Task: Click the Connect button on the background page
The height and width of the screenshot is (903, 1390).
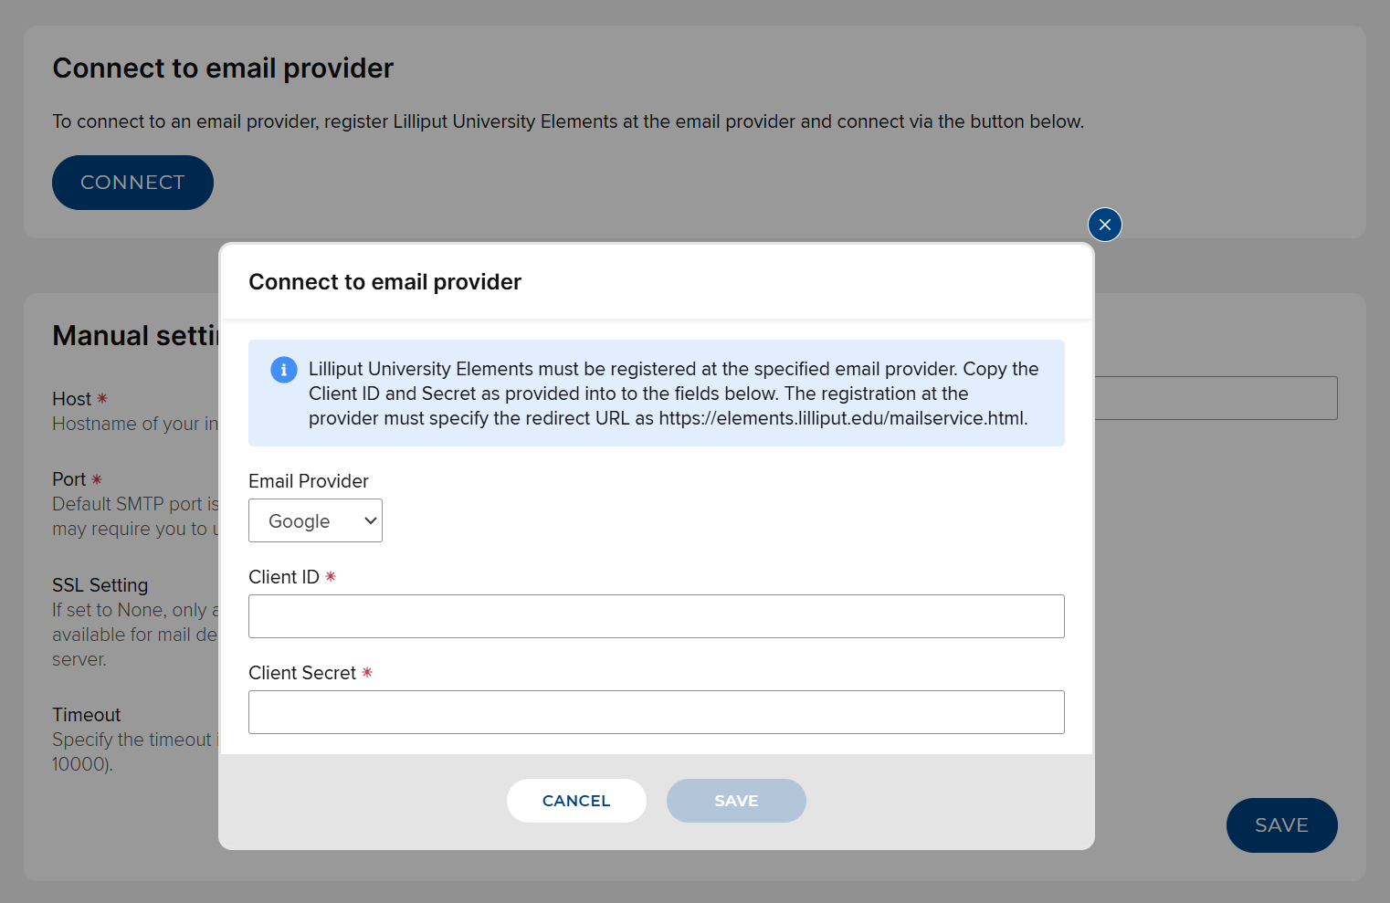Action: tap(132, 183)
